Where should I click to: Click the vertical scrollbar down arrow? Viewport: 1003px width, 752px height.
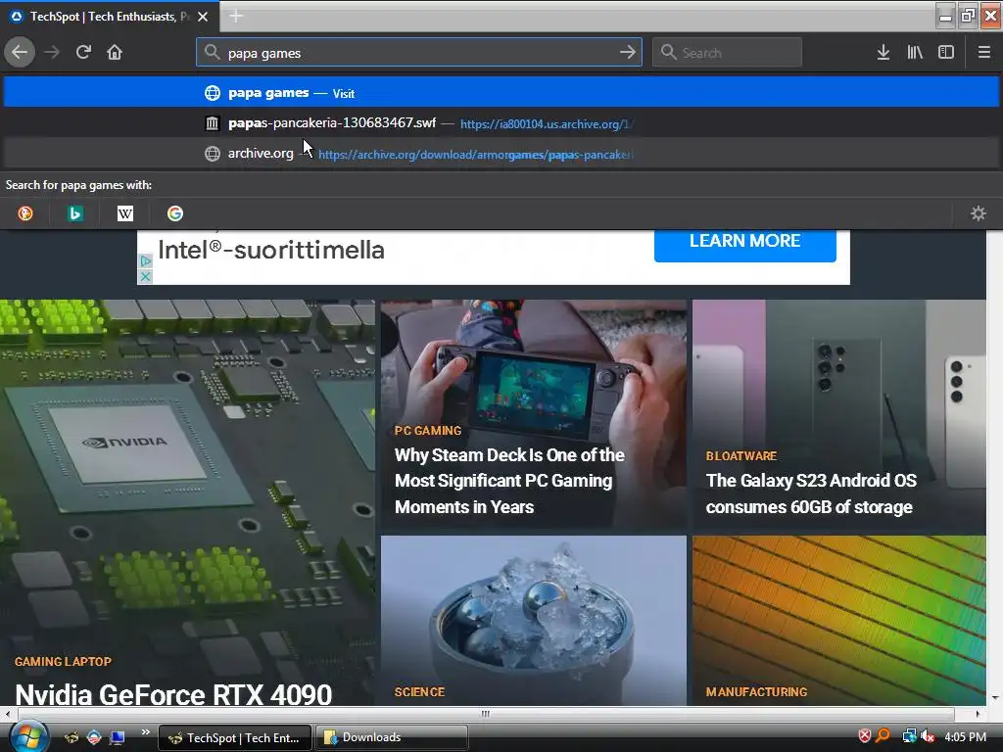(x=995, y=698)
